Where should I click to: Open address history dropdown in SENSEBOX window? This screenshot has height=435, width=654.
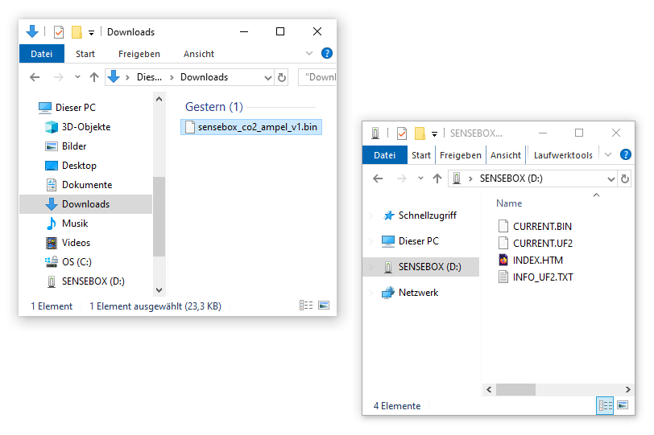pos(611,179)
